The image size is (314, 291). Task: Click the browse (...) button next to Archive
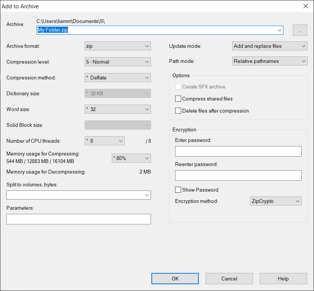[300, 30]
